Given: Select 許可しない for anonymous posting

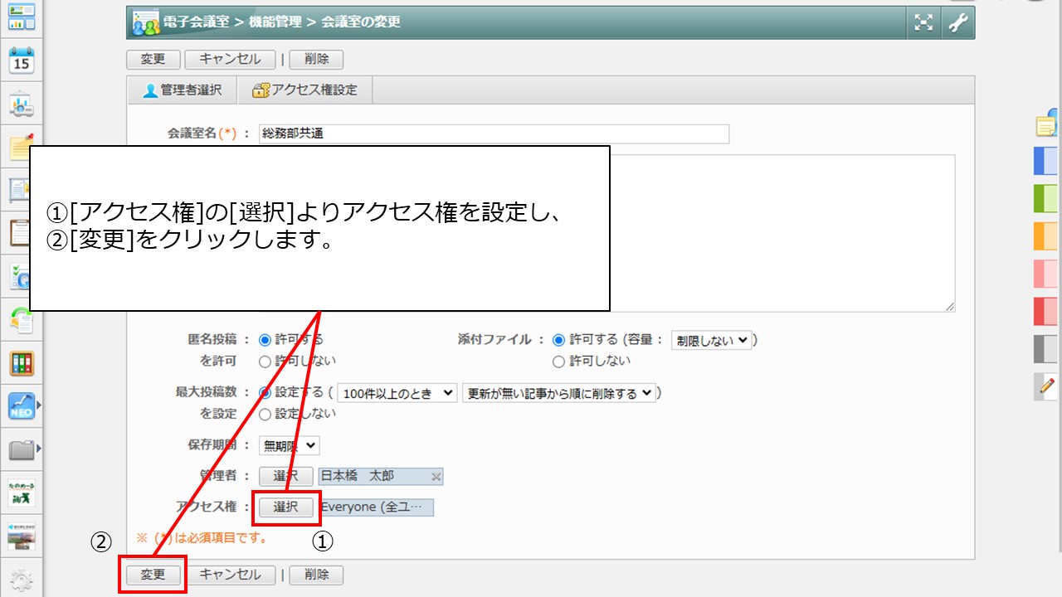Looking at the screenshot, I should (x=265, y=362).
